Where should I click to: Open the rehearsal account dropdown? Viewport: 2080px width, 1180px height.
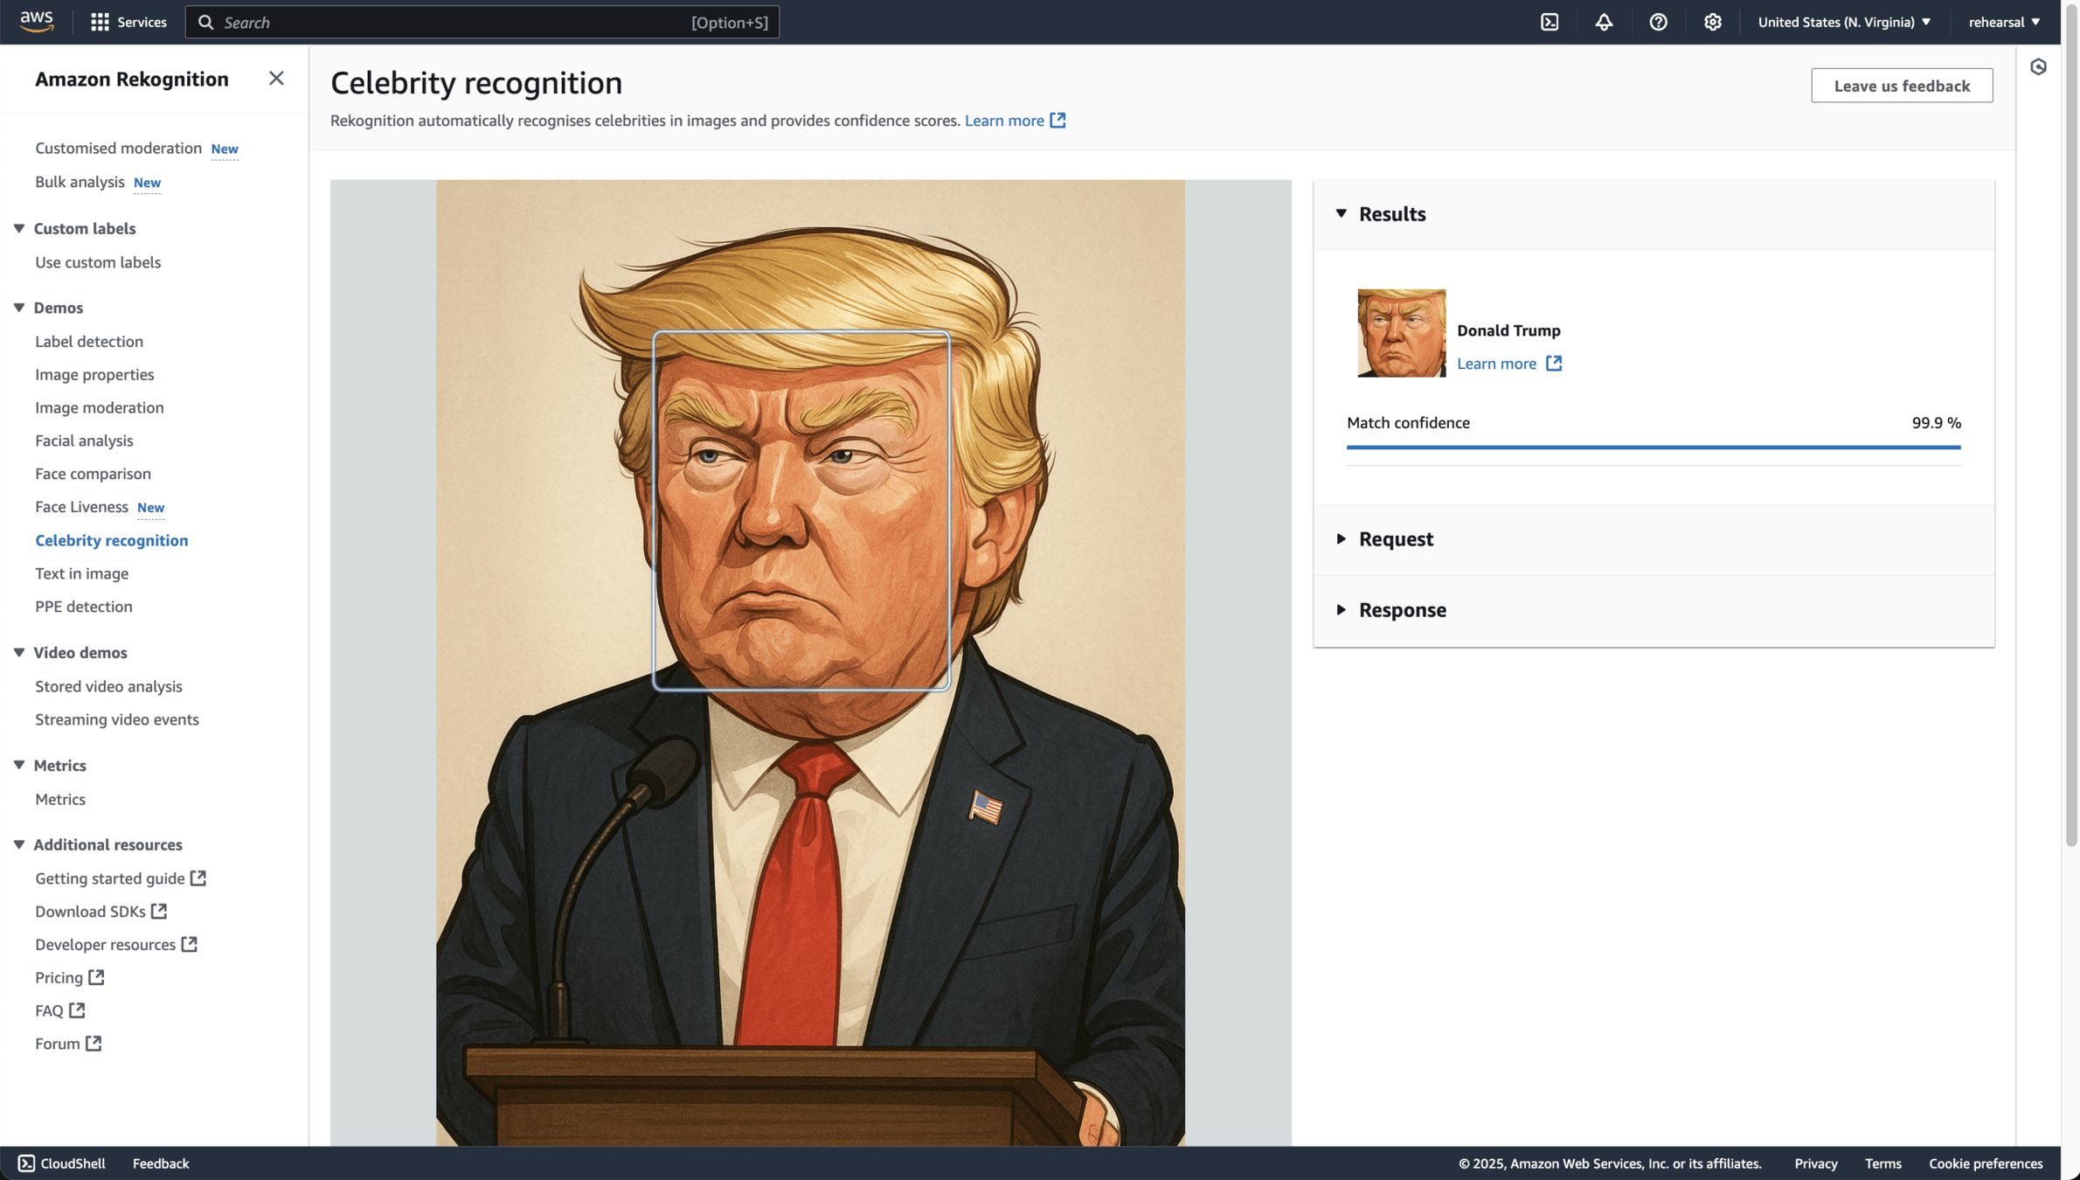point(2004,23)
